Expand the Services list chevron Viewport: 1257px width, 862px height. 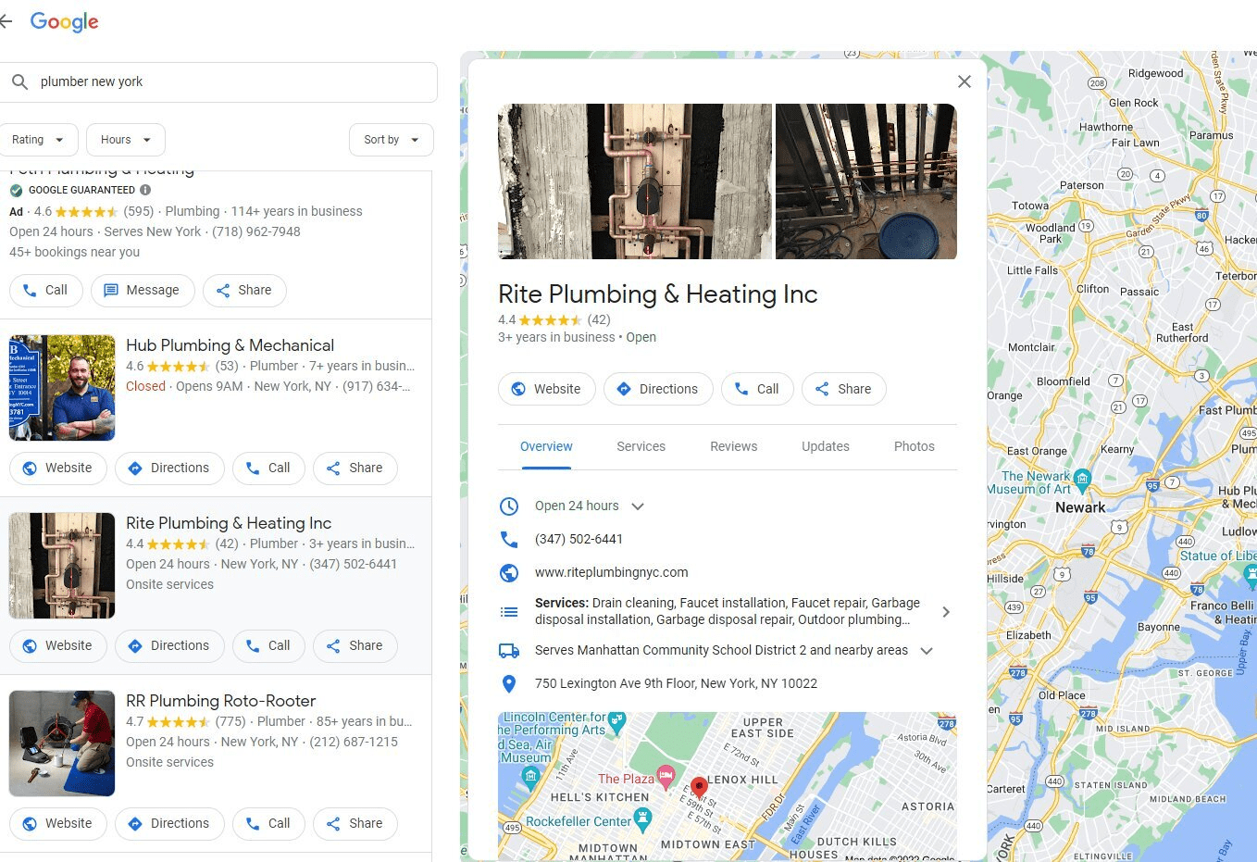[945, 612]
